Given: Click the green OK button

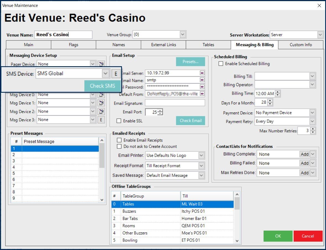Looking at the screenshot, I should [278, 236].
